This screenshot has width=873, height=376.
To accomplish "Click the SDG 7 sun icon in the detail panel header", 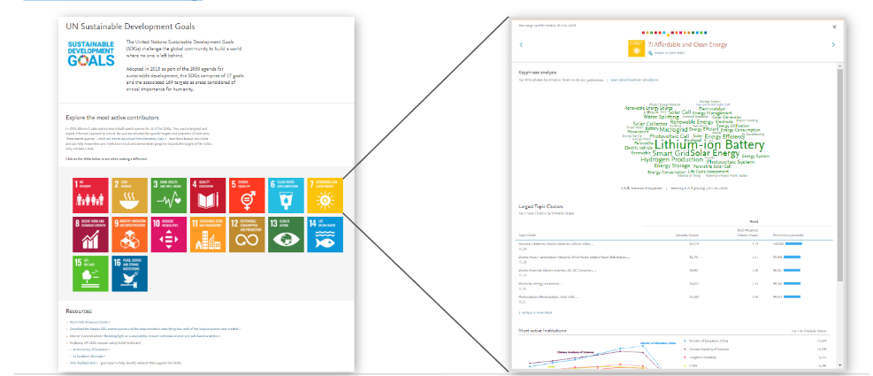I will pyautogui.click(x=636, y=48).
